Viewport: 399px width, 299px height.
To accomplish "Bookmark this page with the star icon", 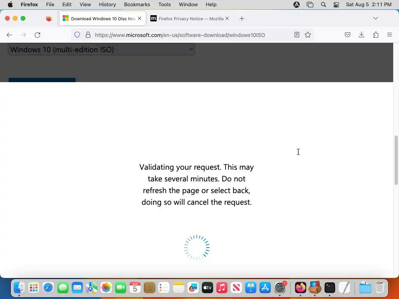I will pos(308,35).
